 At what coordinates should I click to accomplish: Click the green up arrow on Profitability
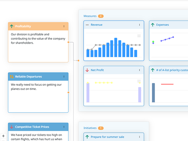click(12, 26)
